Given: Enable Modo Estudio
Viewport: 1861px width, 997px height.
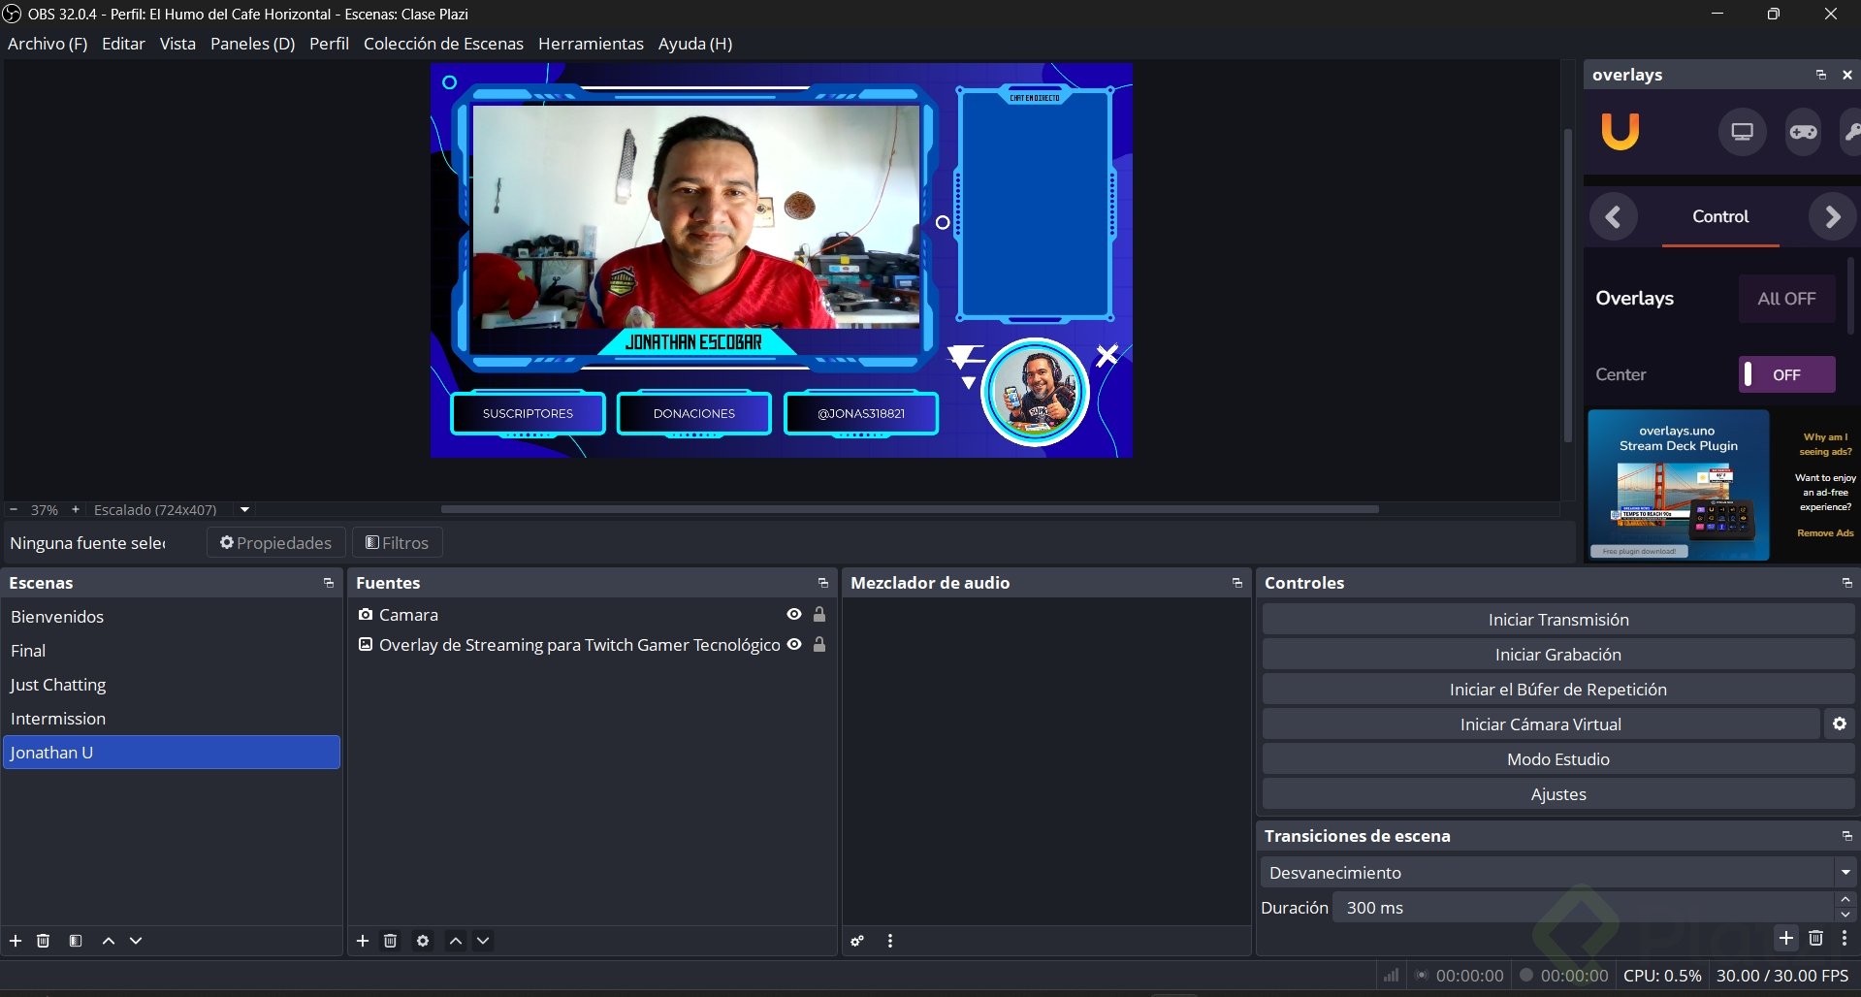Looking at the screenshot, I should pyautogui.click(x=1558, y=759).
